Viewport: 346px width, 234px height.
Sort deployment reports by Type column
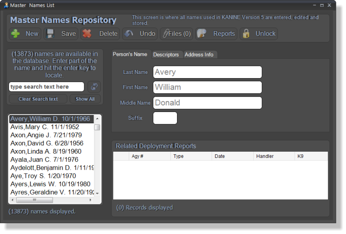pyautogui.click(x=191, y=156)
